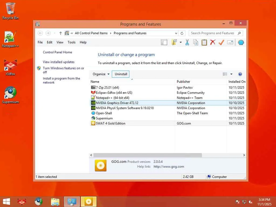276x207 pixels.
Task: Click the GOG disc icon in details pane
Action: tap(101, 165)
